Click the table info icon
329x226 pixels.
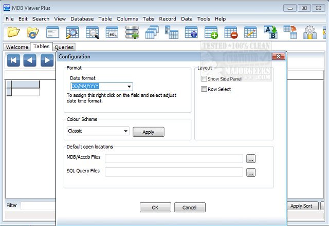(191, 32)
